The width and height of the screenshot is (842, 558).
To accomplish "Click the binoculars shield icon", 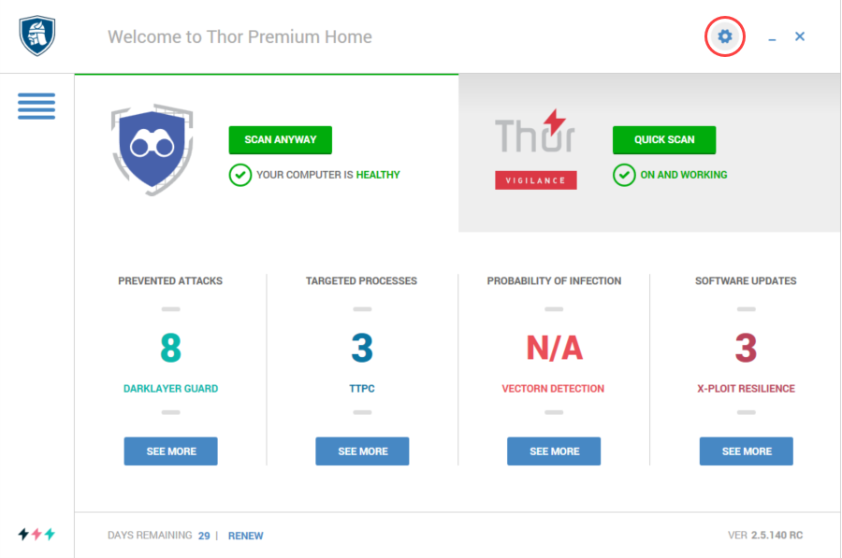I will click(x=152, y=150).
